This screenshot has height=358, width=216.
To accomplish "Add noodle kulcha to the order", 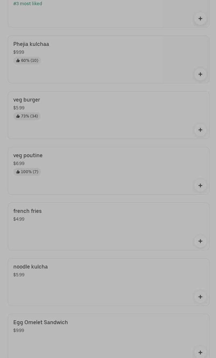I will [x=200, y=297].
